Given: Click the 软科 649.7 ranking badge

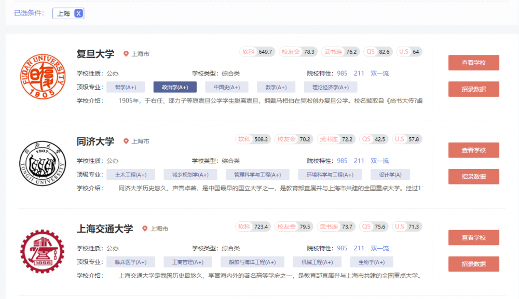Looking at the screenshot, I should click(257, 52).
